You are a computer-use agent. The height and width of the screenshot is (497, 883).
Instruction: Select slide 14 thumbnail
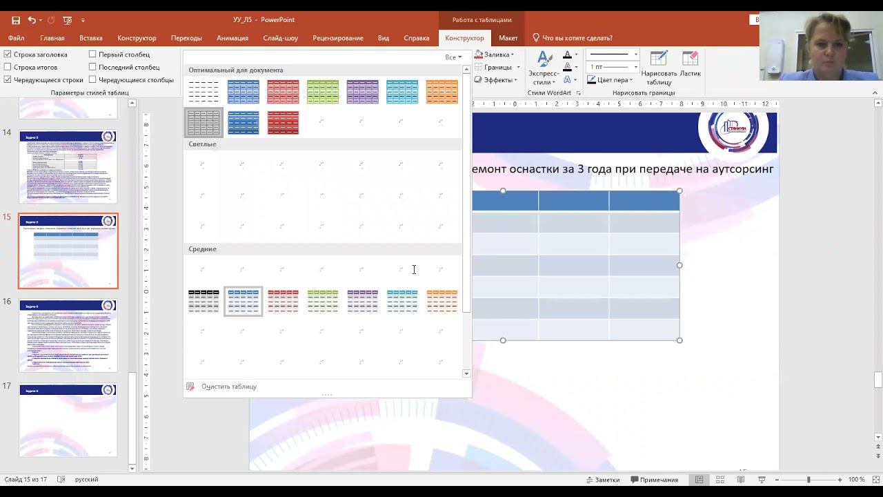pyautogui.click(x=68, y=166)
